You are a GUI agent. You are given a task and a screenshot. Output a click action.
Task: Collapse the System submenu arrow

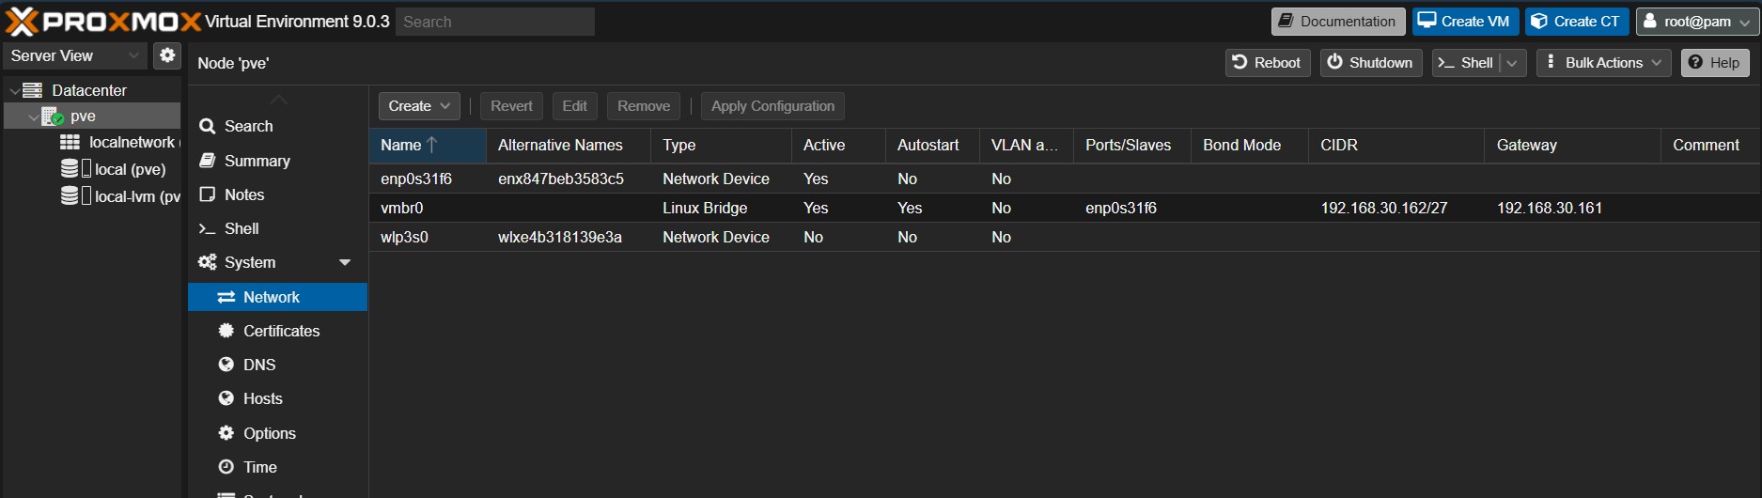(345, 263)
